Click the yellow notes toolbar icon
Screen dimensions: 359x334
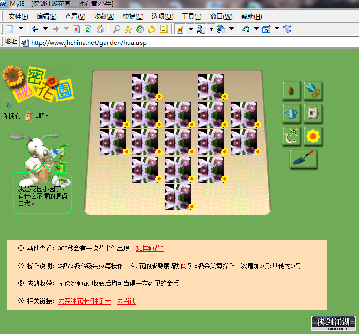164,29
